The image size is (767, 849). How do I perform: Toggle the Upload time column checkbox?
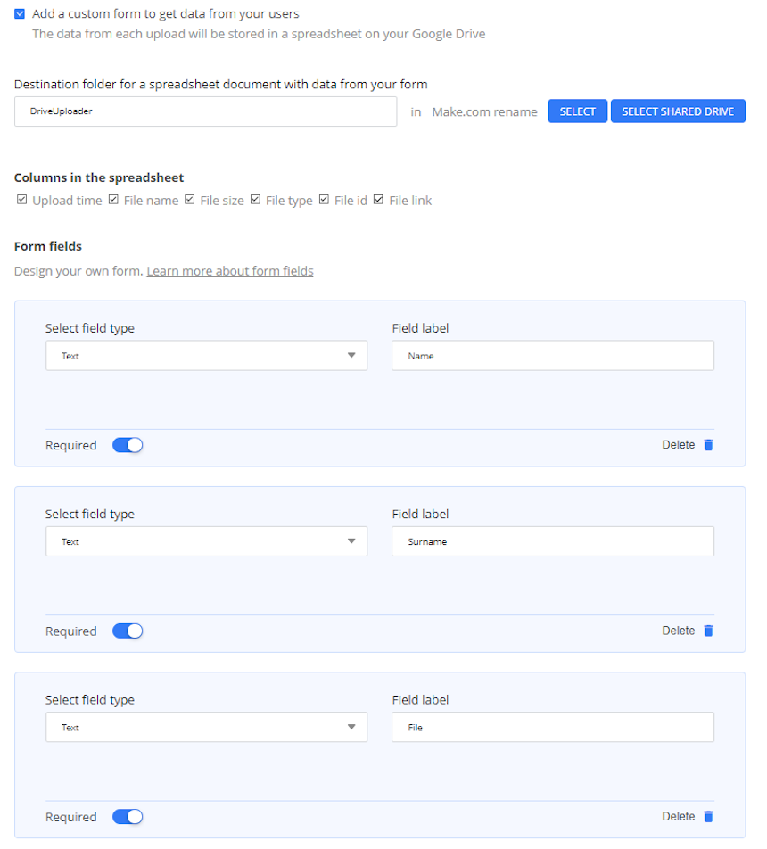tap(21, 200)
